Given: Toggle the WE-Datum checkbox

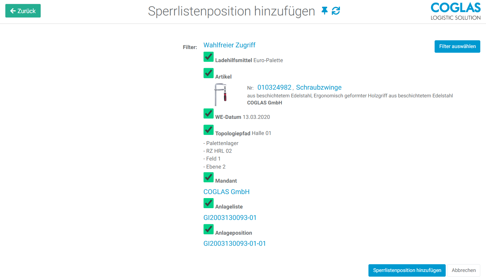Looking at the screenshot, I should [x=208, y=113].
